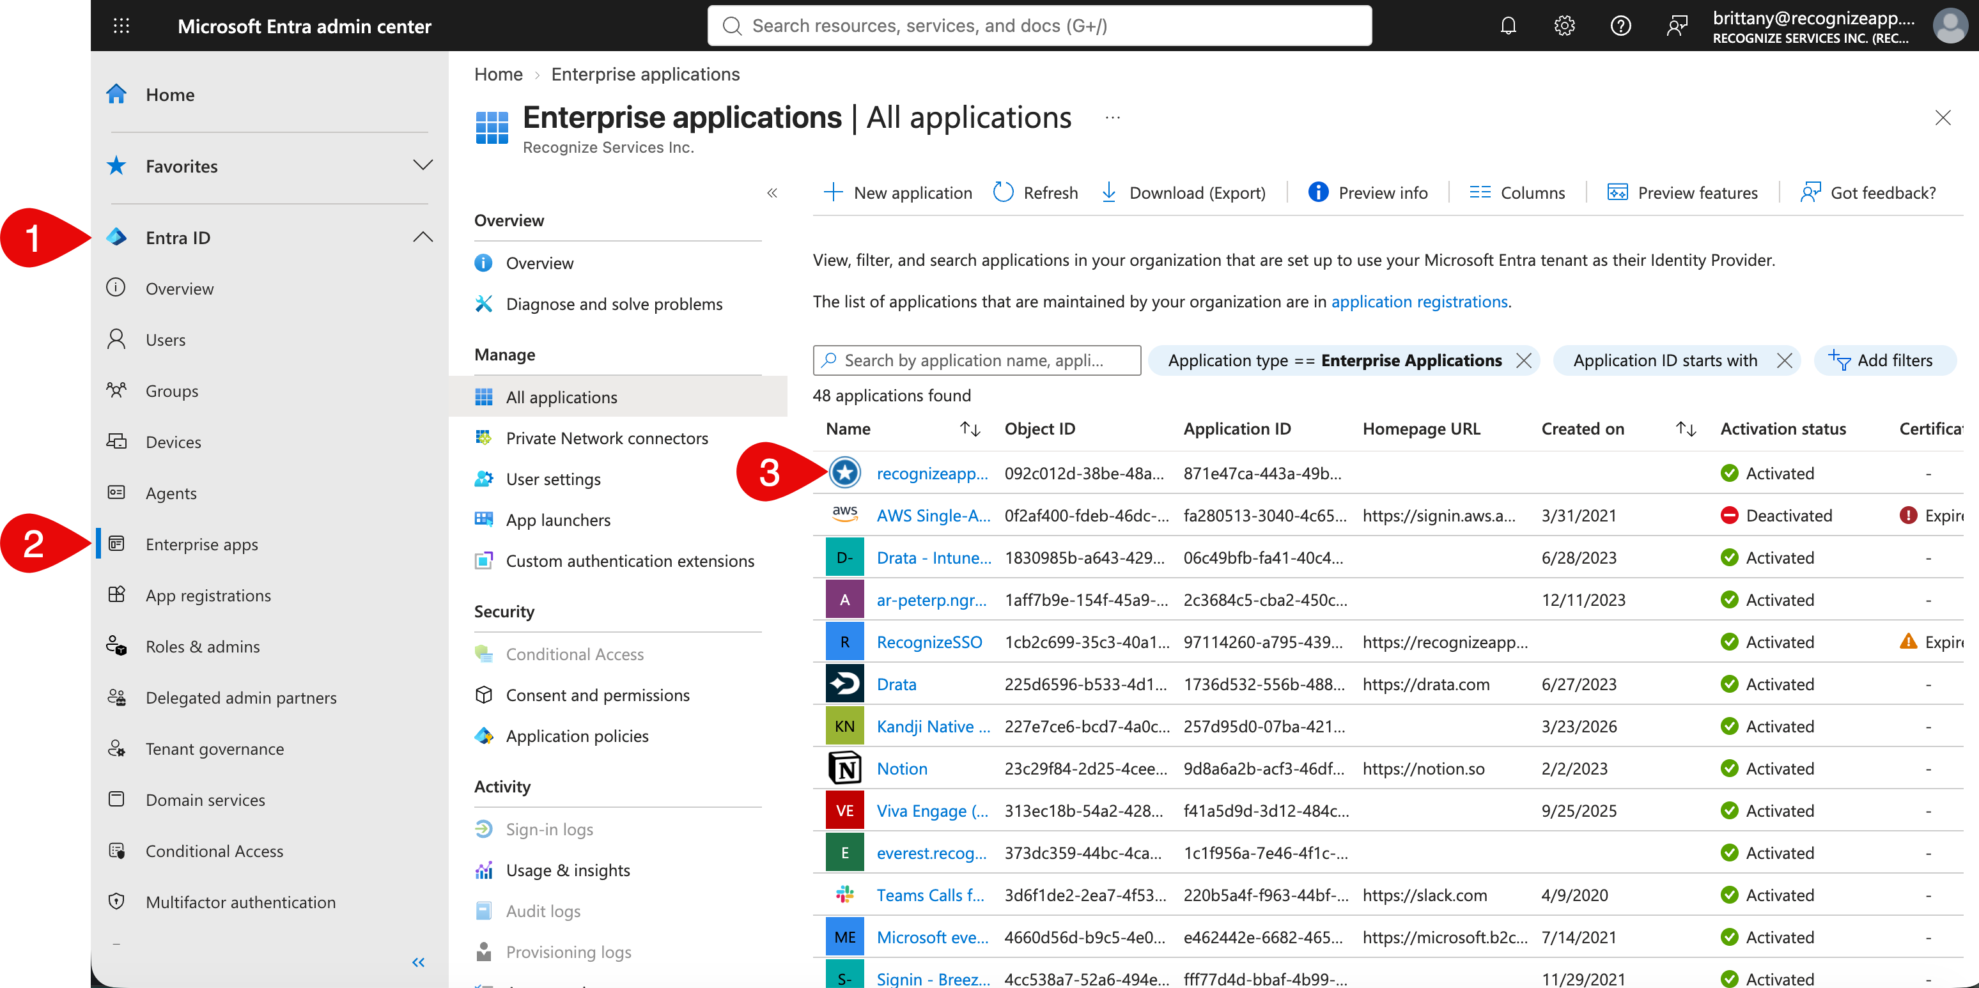Open Preview features
1979x988 pixels.
(1682, 193)
